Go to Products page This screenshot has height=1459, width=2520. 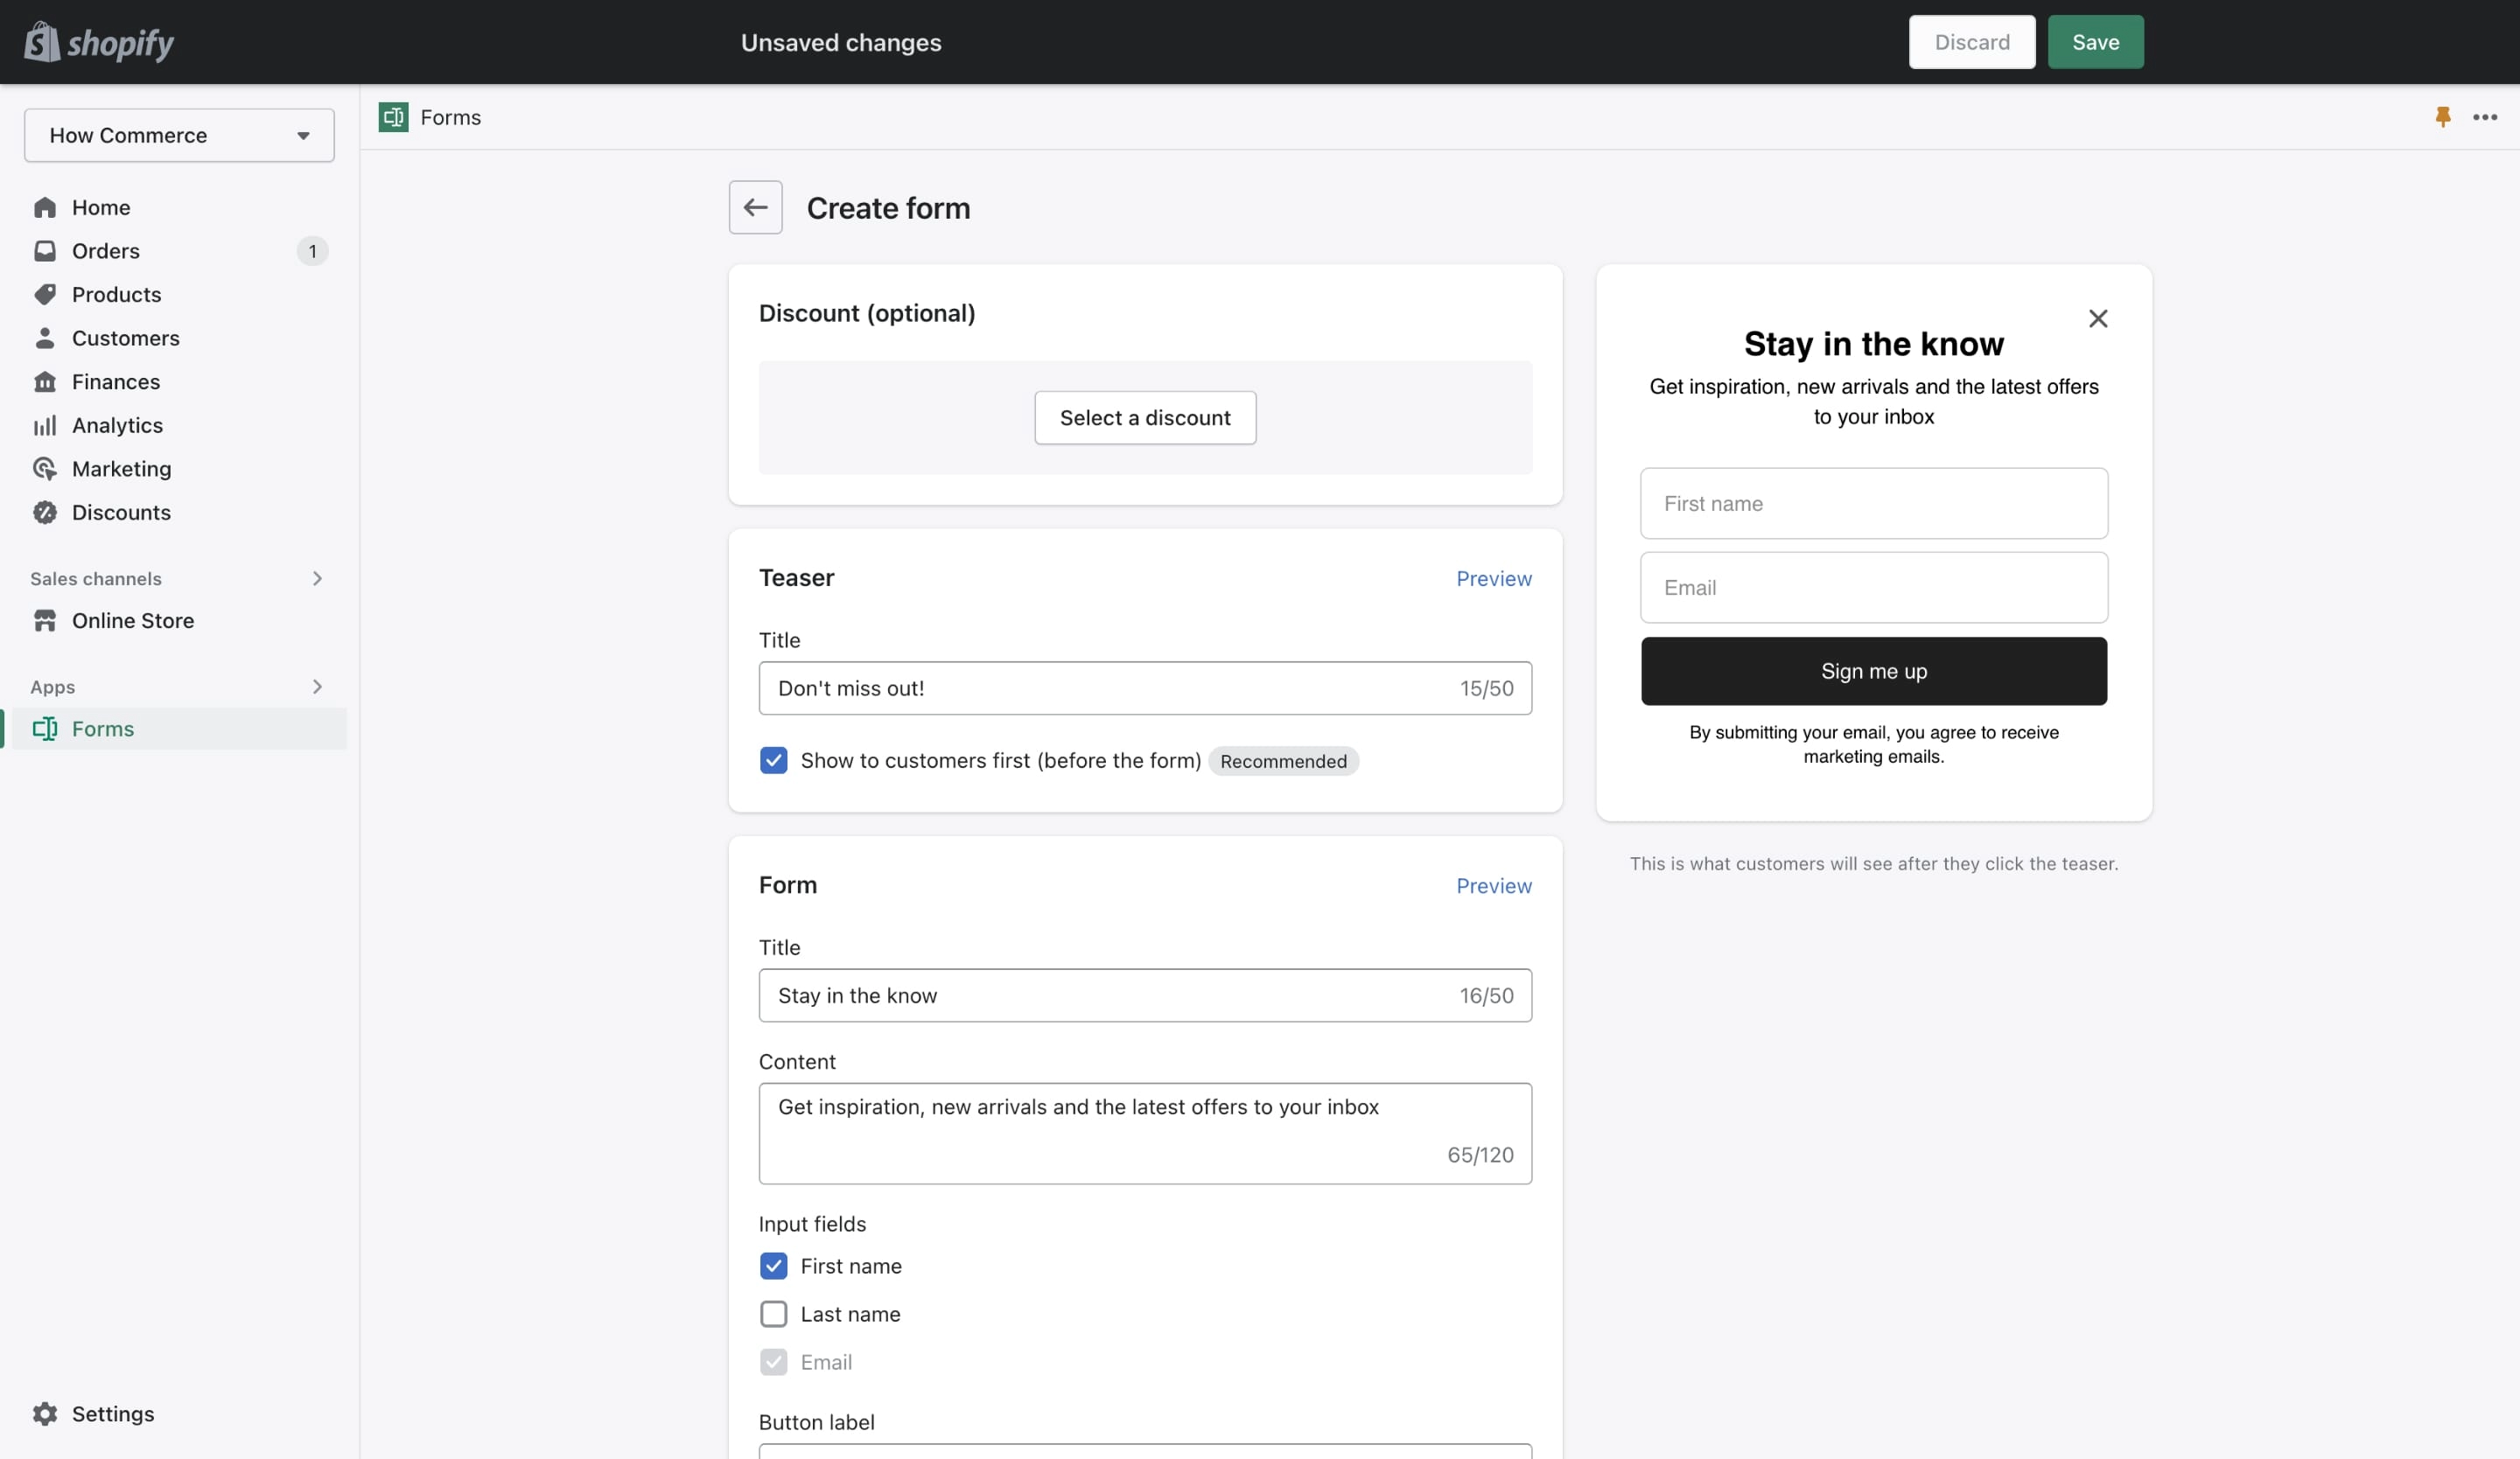coord(116,295)
